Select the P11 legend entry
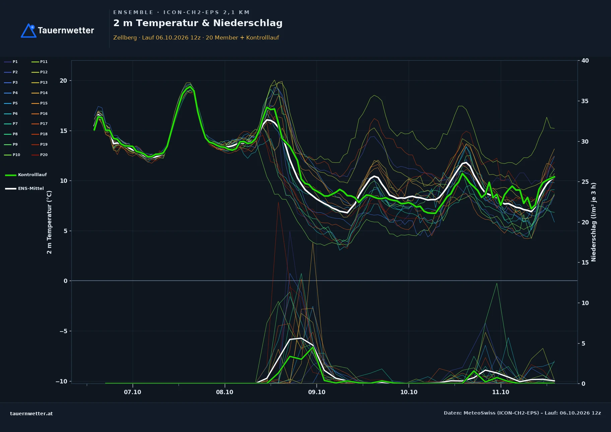Viewport: 611px width, 432px height. point(40,62)
